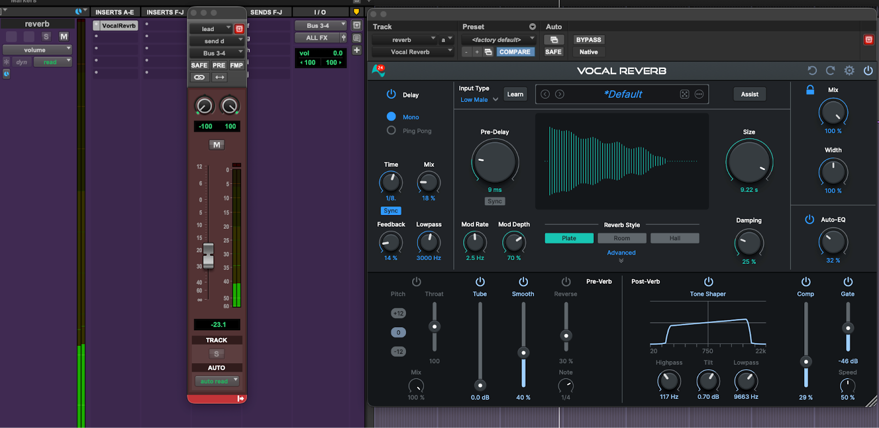Click the INSERTS A-E column header
This screenshot has height=428, width=879.
tap(115, 12)
